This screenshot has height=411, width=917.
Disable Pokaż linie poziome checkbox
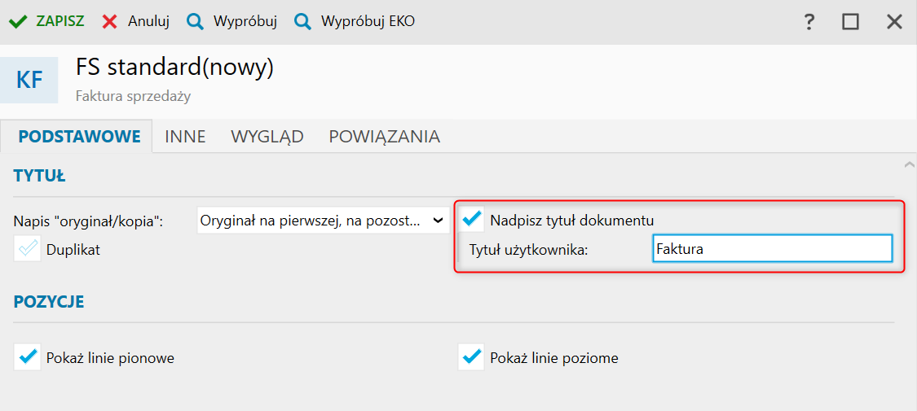(471, 356)
